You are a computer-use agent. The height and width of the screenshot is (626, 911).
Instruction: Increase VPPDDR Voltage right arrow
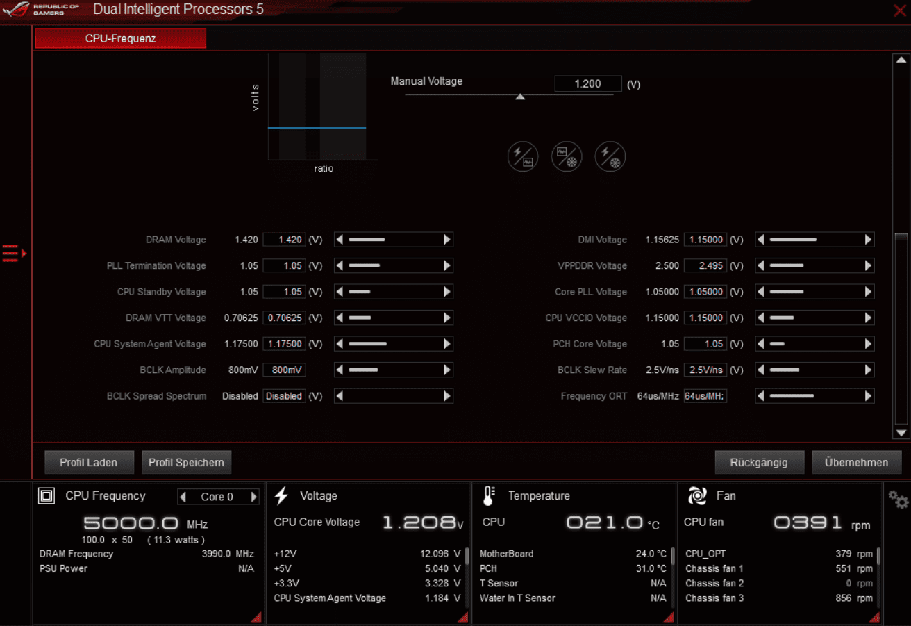point(868,265)
